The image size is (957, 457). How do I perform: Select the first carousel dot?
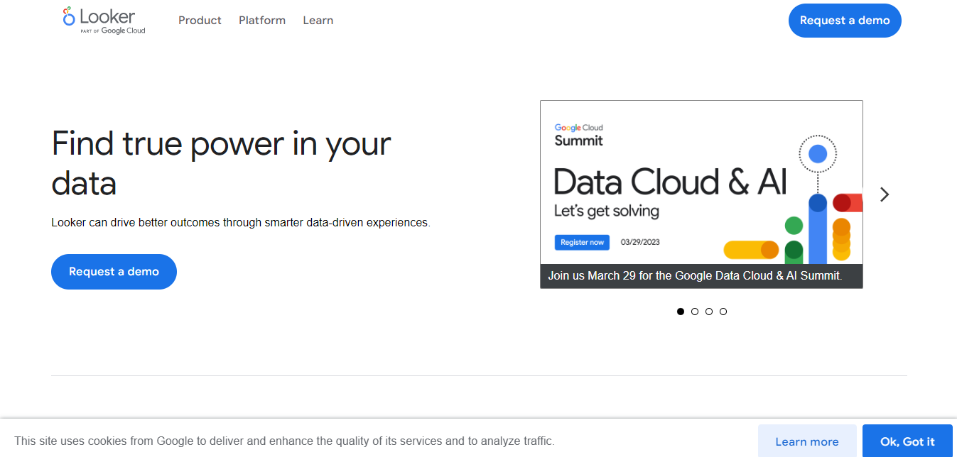(681, 312)
